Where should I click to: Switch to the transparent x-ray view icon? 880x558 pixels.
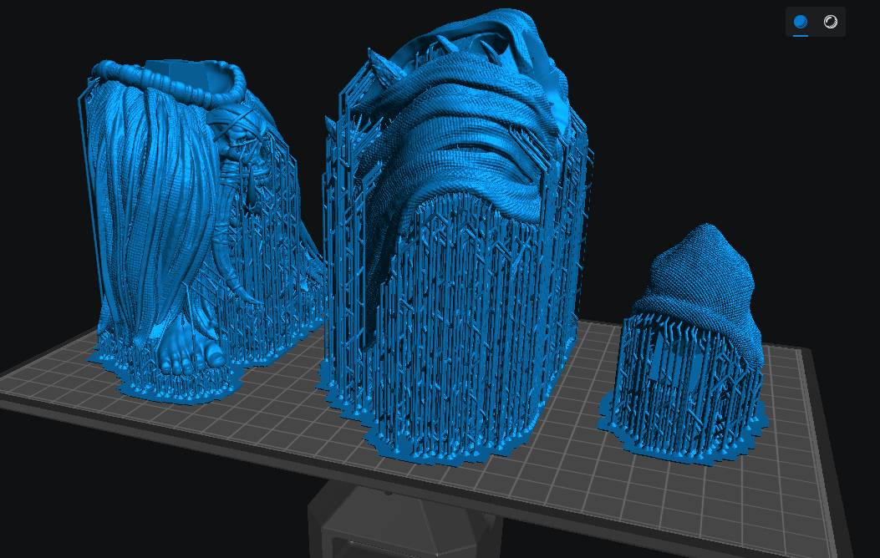(x=830, y=22)
